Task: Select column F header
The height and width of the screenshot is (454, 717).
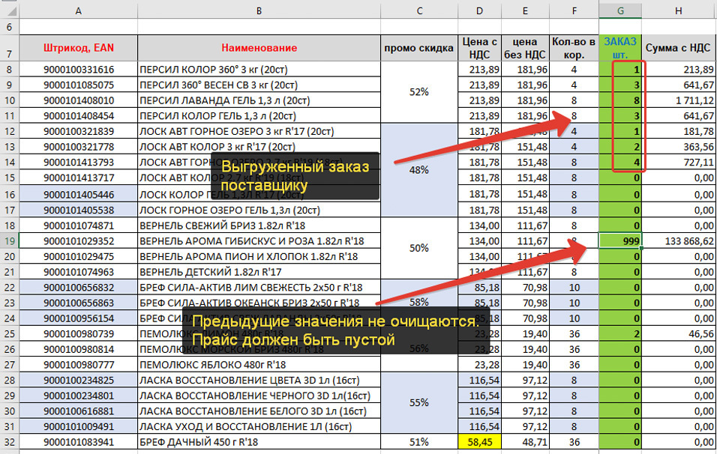Action: pos(574,10)
